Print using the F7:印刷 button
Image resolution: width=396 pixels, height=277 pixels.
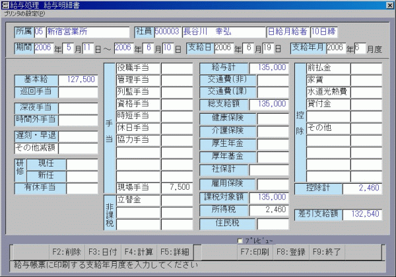pos(254,252)
